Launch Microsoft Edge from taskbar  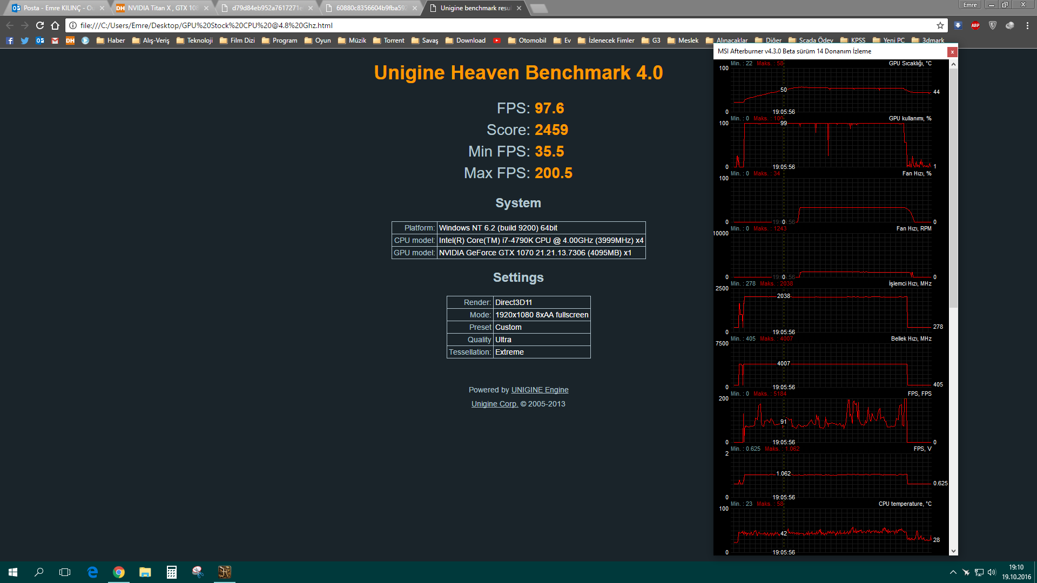point(92,572)
